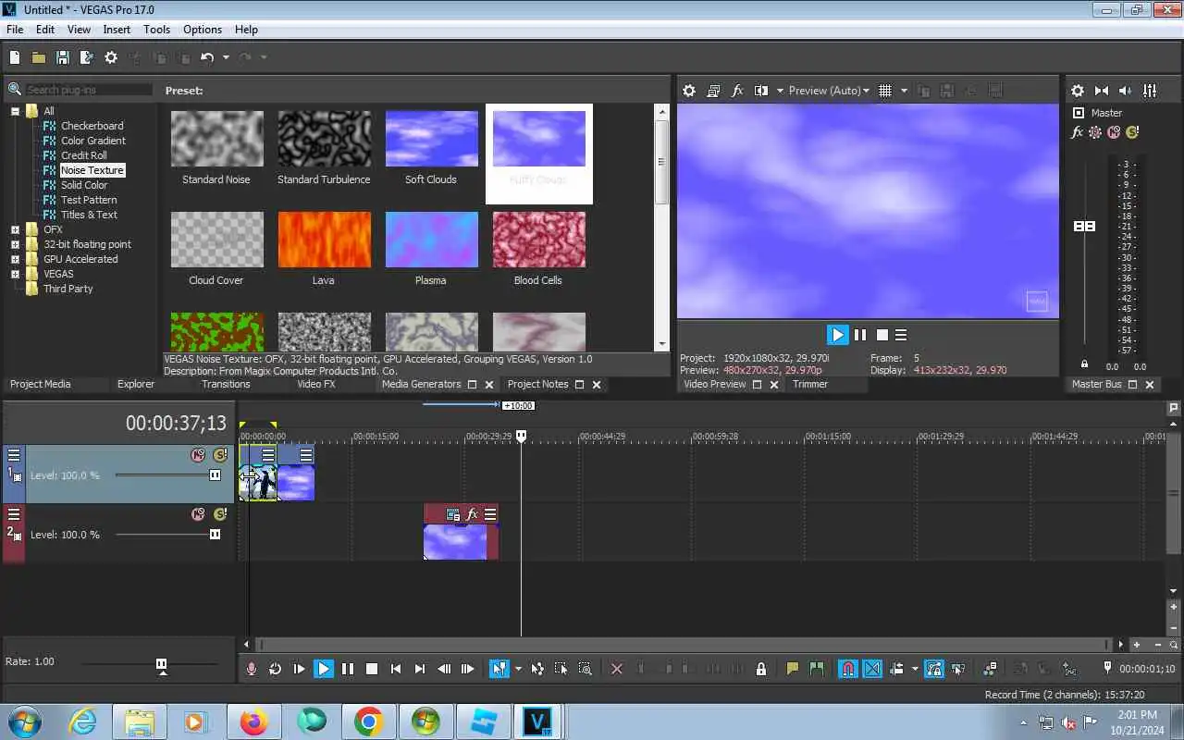Switch to the Transitions tab
1184x740 pixels.
coord(226,384)
